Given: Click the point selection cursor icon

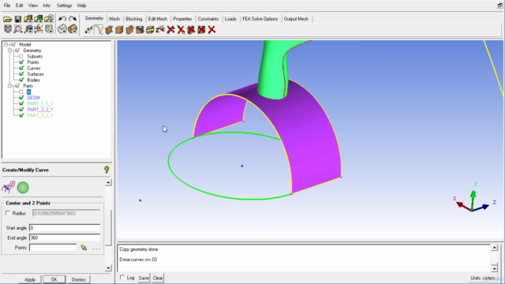Looking at the screenshot, I should click(x=84, y=247).
